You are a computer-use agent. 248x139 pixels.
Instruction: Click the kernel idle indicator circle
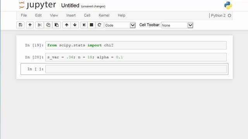point(229,15)
